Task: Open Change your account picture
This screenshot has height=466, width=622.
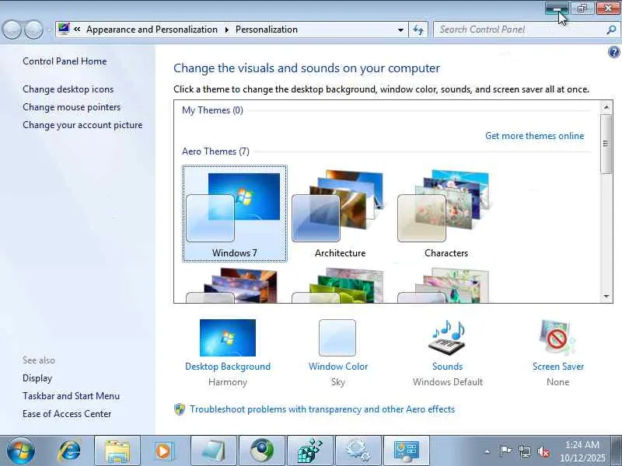Action: point(82,125)
